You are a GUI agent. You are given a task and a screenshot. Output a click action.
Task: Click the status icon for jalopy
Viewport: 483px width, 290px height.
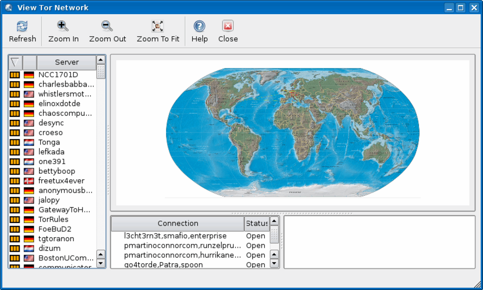click(15, 200)
